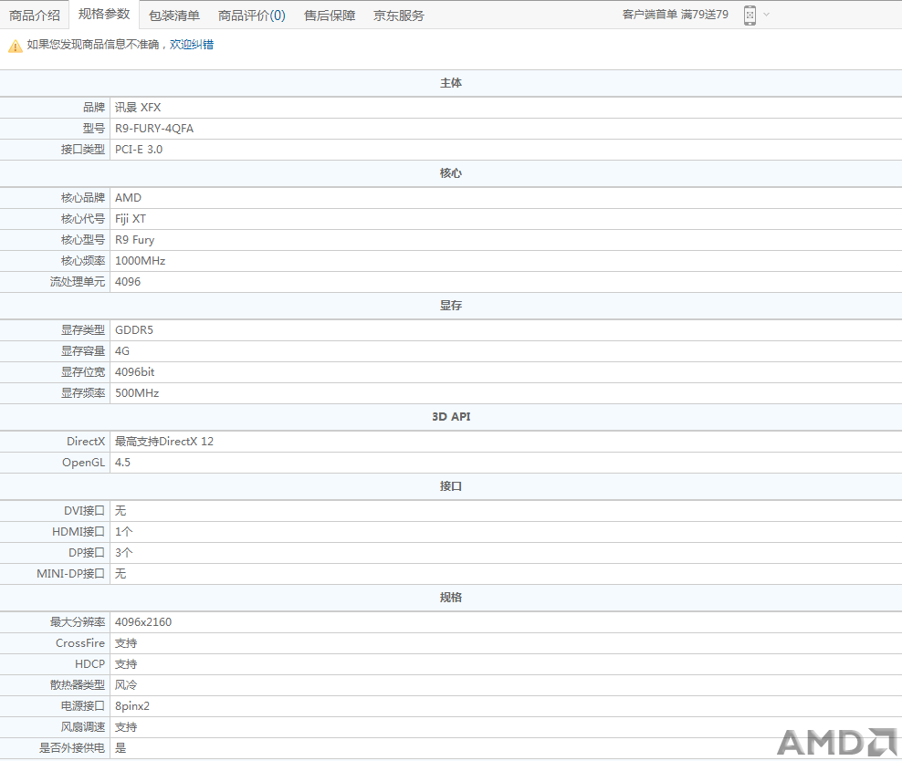Open the 京东服务 tab

click(399, 16)
